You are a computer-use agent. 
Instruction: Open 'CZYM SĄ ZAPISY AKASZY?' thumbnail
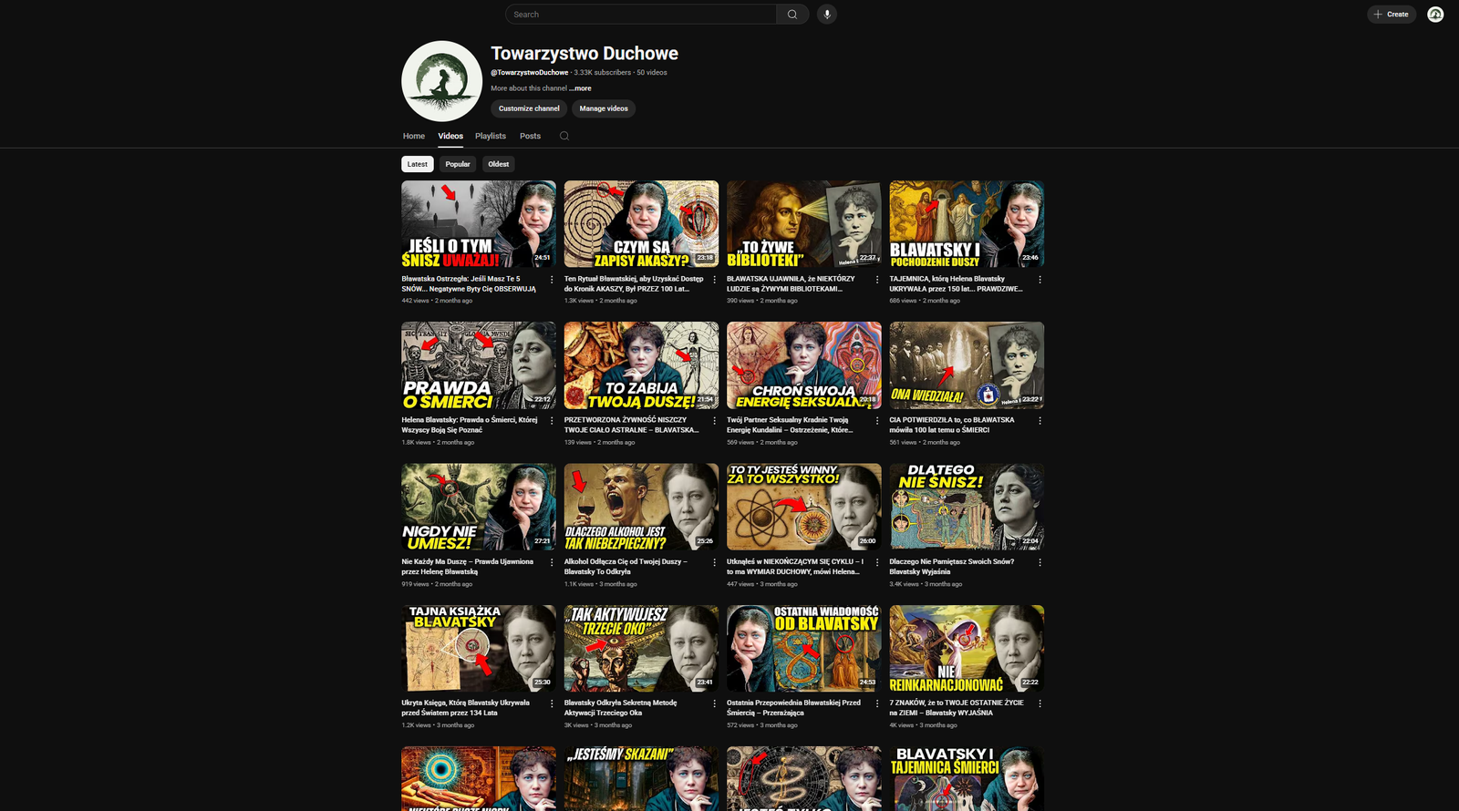[x=641, y=224]
